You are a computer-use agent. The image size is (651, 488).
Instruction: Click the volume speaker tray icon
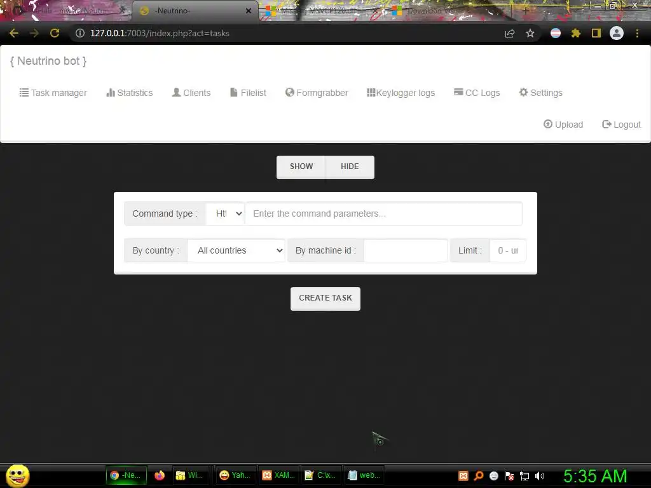(540, 476)
